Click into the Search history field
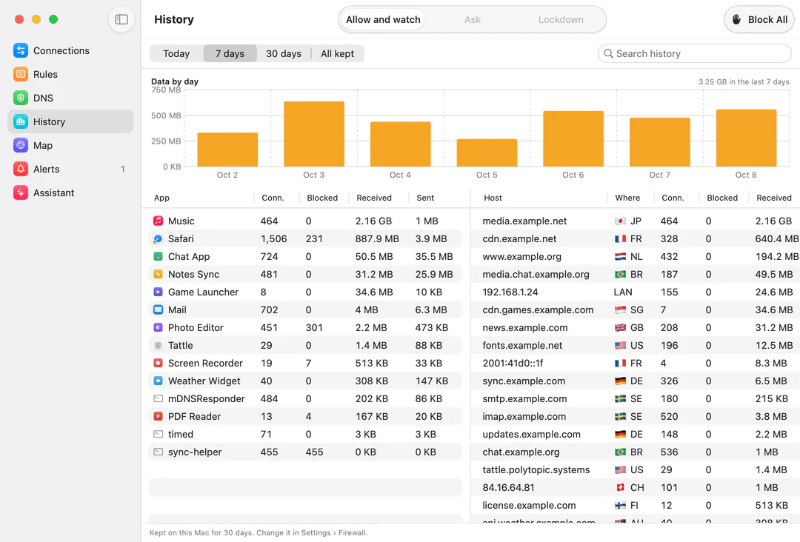 694,53
